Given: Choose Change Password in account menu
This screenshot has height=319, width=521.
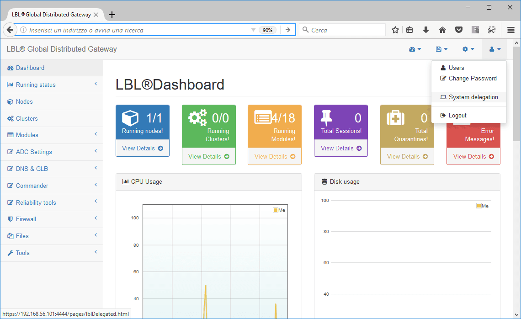Looking at the screenshot, I should pyautogui.click(x=469, y=79).
